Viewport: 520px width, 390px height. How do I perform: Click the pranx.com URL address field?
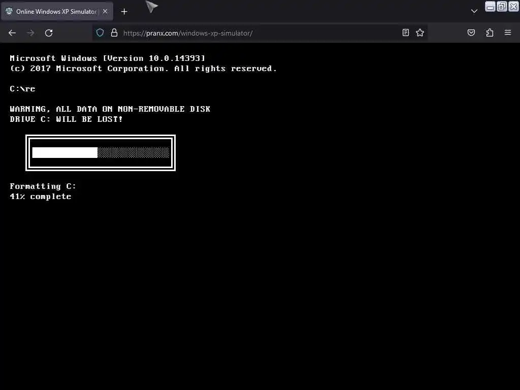261,33
